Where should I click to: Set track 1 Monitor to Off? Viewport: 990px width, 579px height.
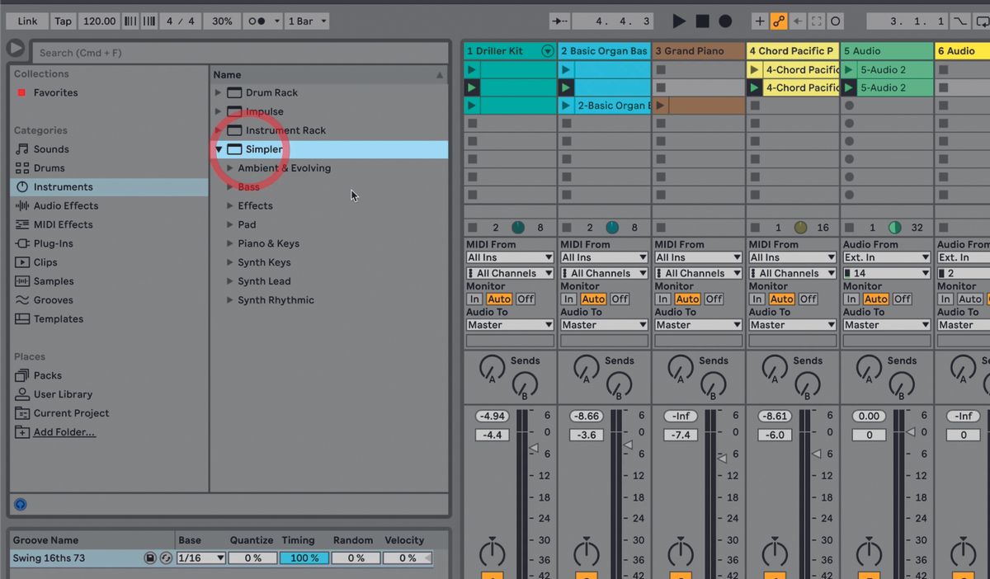click(526, 299)
